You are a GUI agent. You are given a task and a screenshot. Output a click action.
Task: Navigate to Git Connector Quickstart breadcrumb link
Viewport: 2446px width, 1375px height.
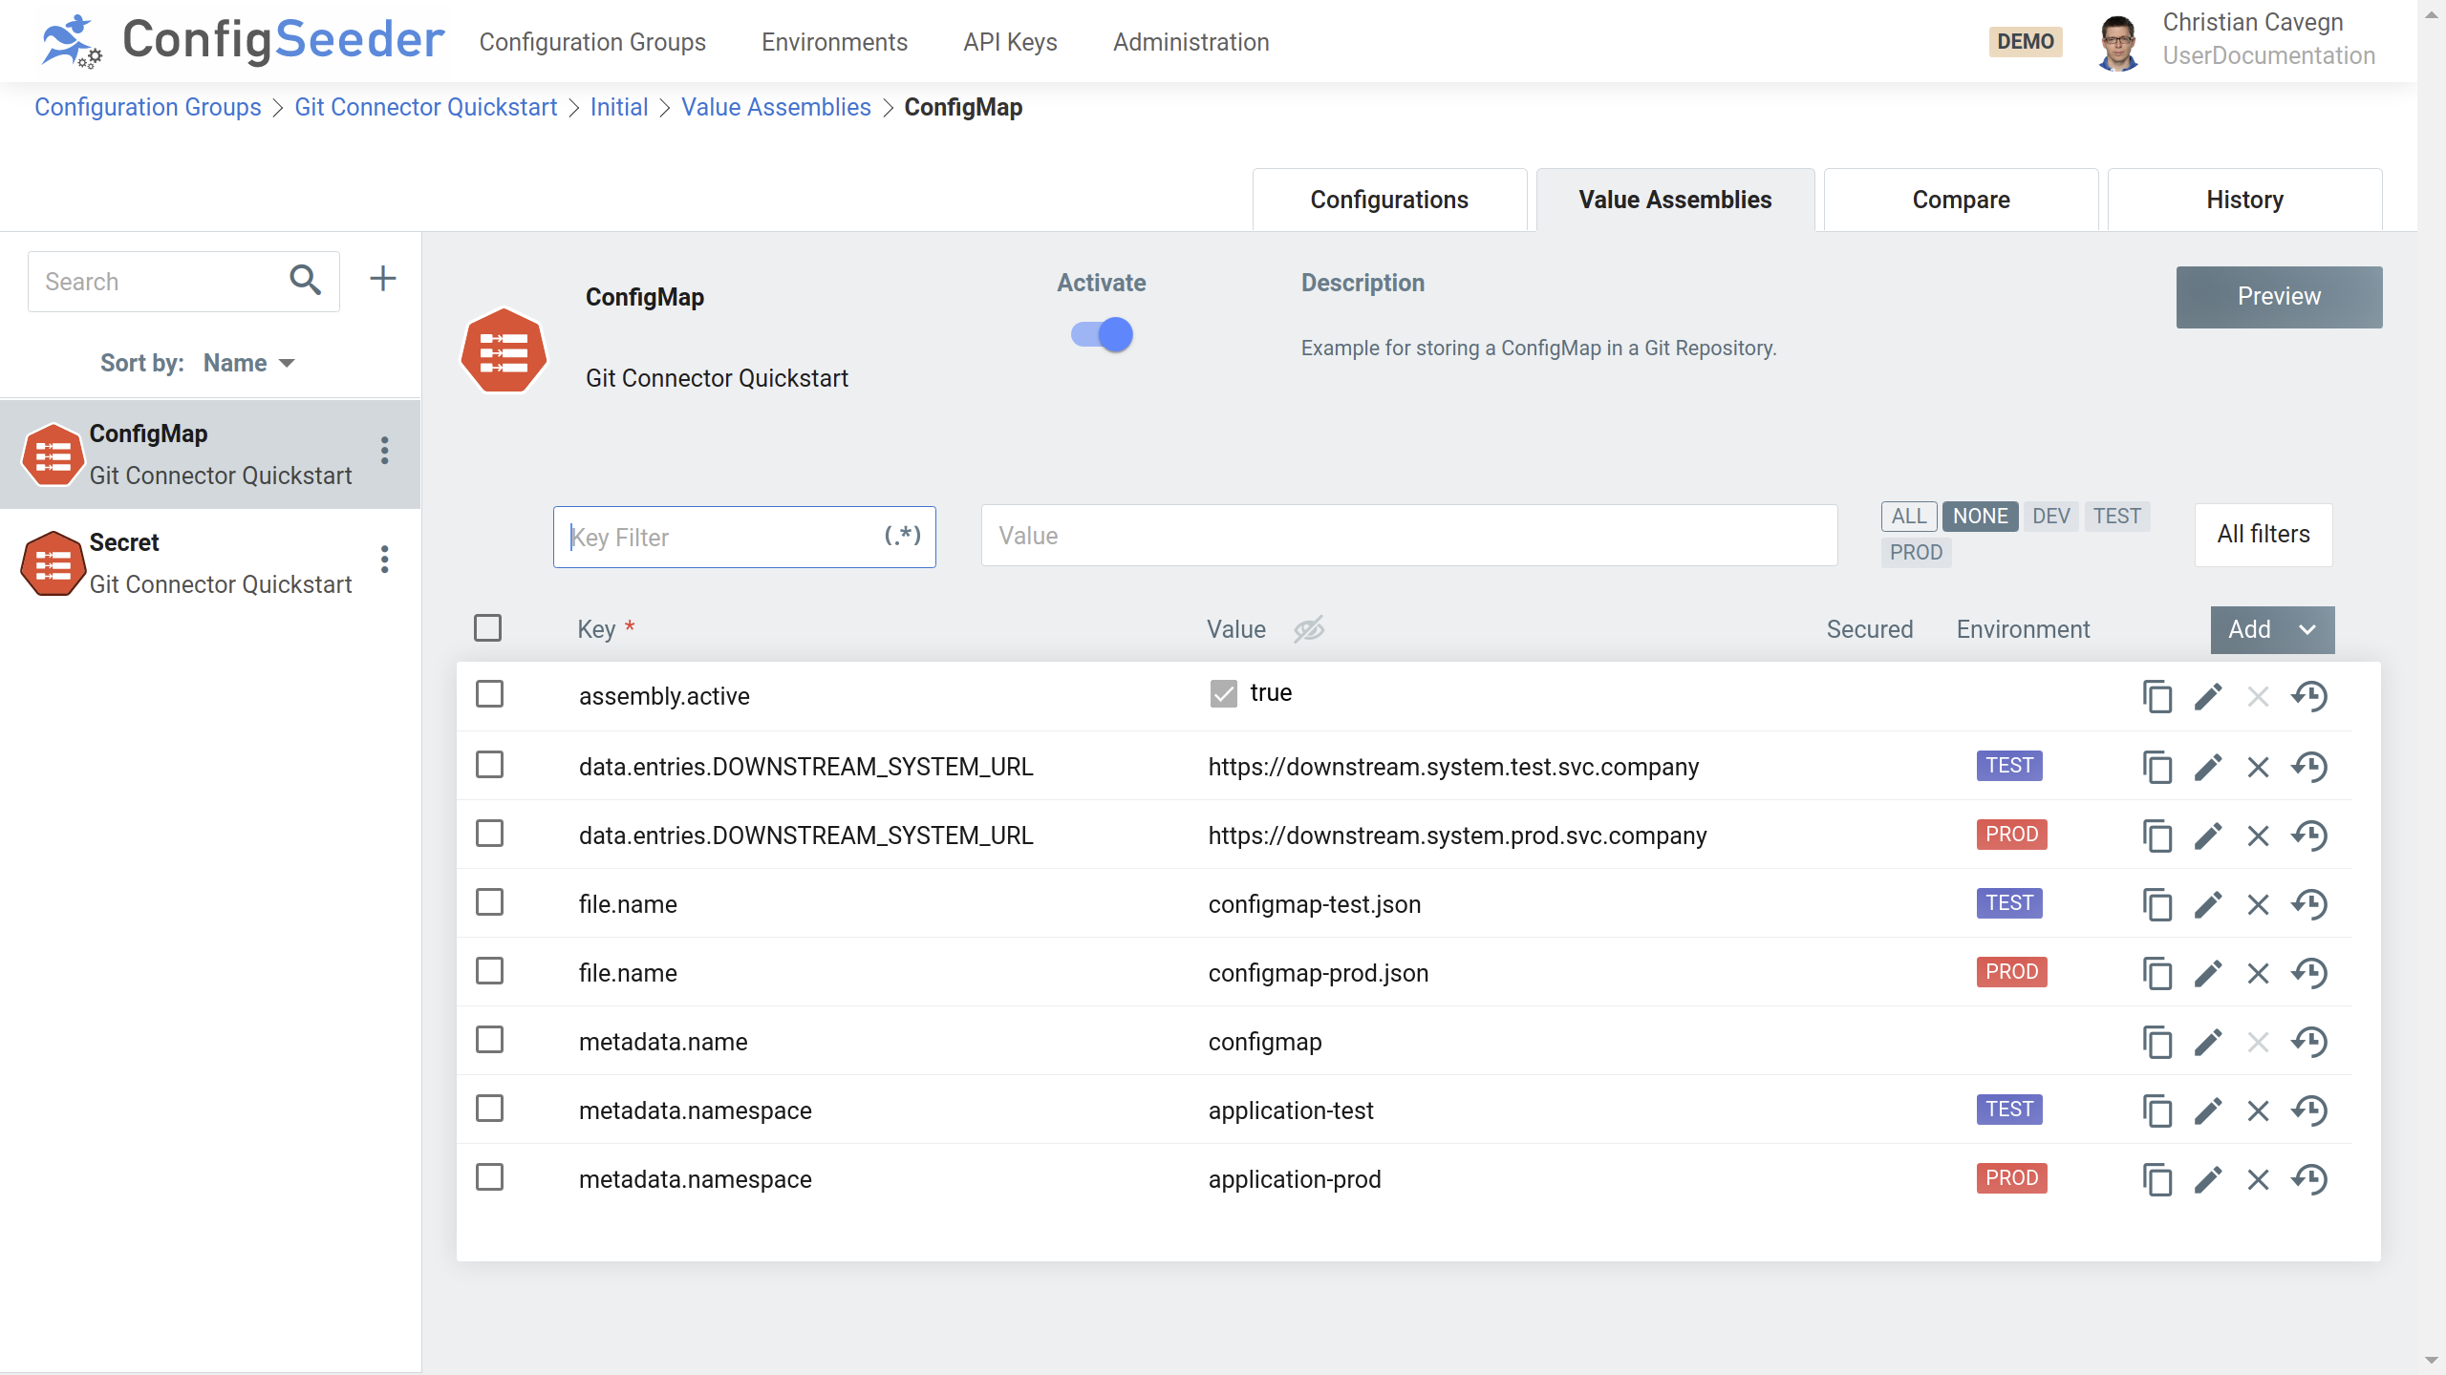click(425, 107)
